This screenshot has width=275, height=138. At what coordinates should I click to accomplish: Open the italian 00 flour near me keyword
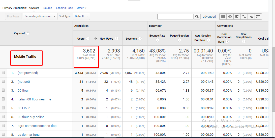(x=34, y=99)
